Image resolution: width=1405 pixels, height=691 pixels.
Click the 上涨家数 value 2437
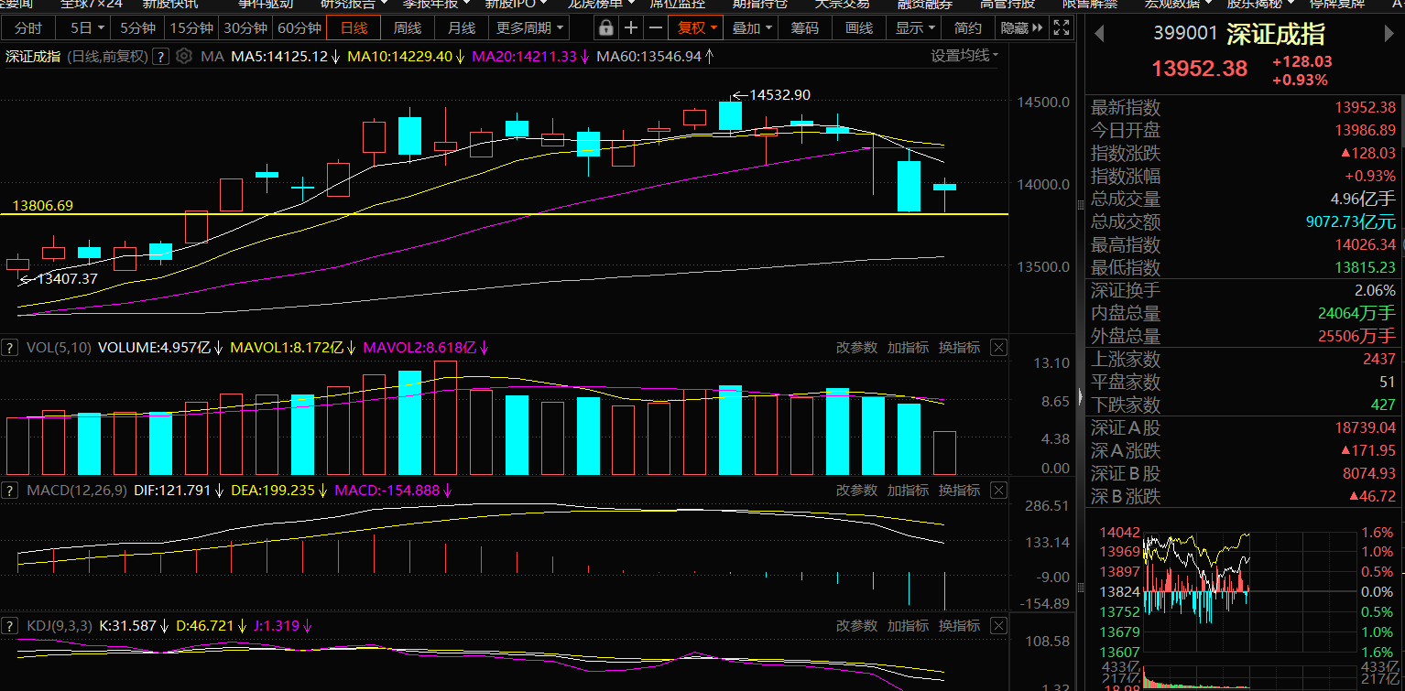1379,359
